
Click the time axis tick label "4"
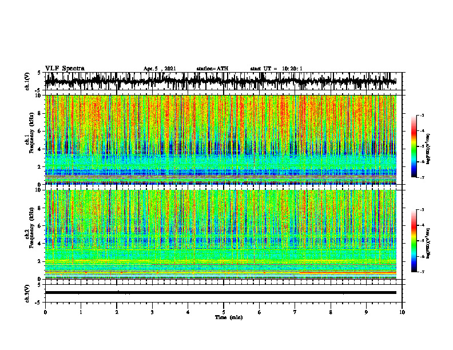click(188, 312)
